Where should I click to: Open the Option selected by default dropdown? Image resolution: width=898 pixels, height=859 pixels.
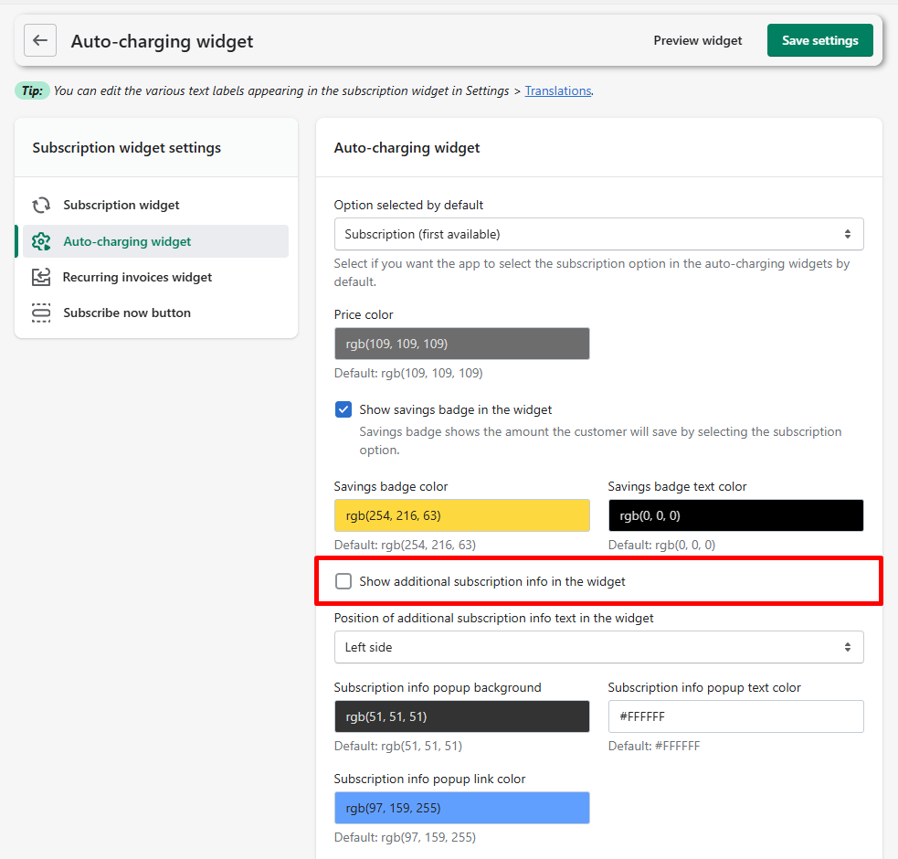pos(598,234)
